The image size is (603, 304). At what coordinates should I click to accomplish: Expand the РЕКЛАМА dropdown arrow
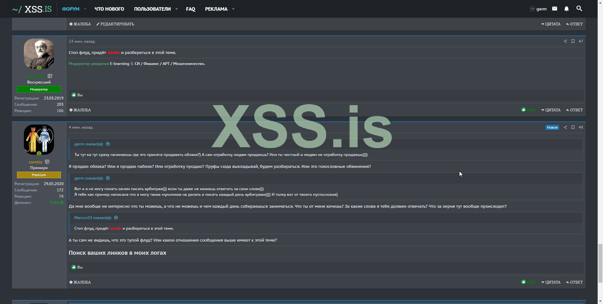click(233, 9)
